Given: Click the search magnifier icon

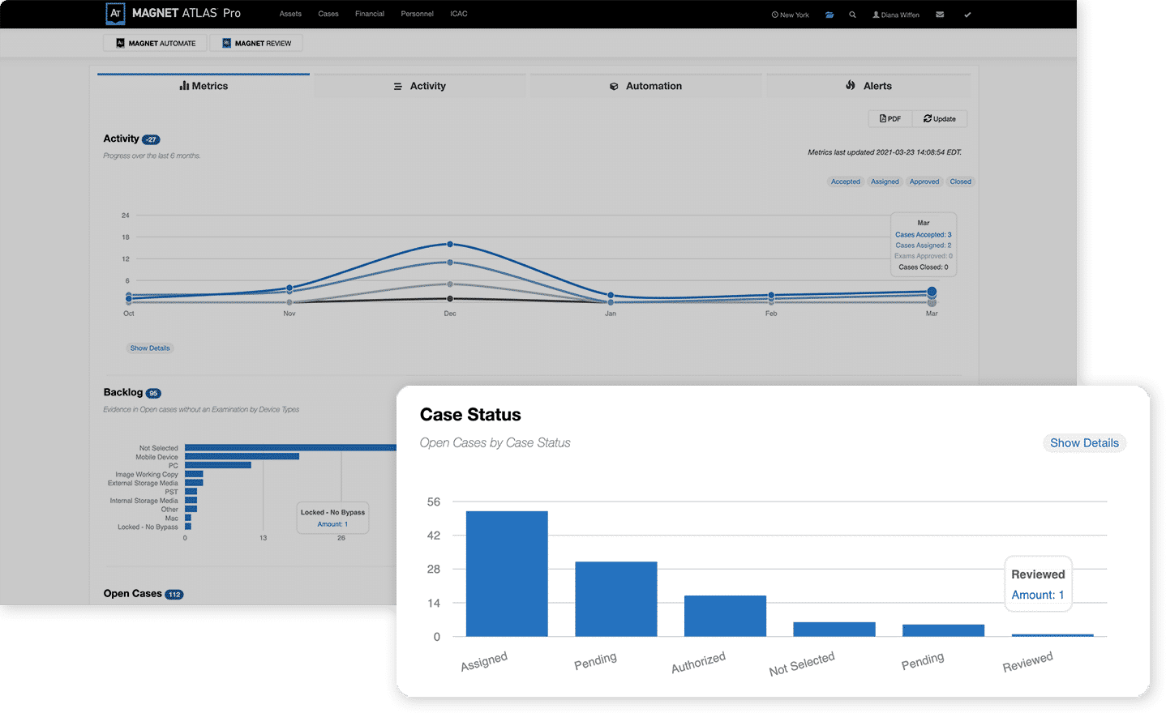Looking at the screenshot, I should point(852,15).
